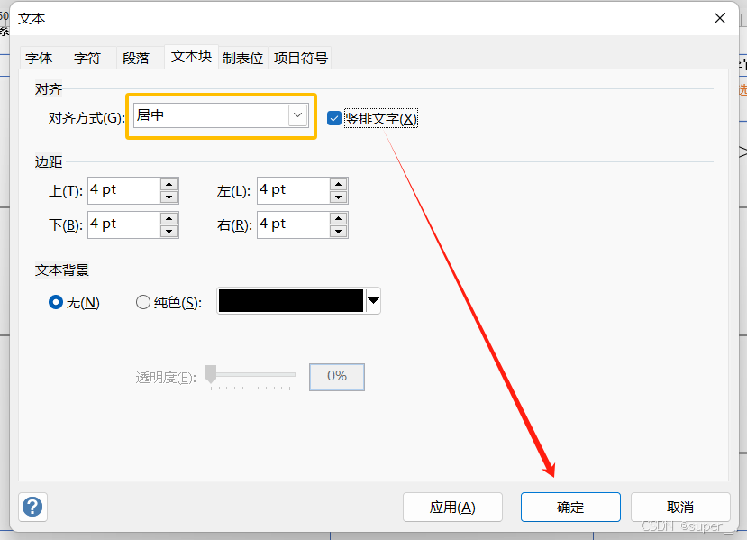This screenshot has width=747, height=540.
Task: Increase the 上 margin with up arrow
Action: pos(170,185)
